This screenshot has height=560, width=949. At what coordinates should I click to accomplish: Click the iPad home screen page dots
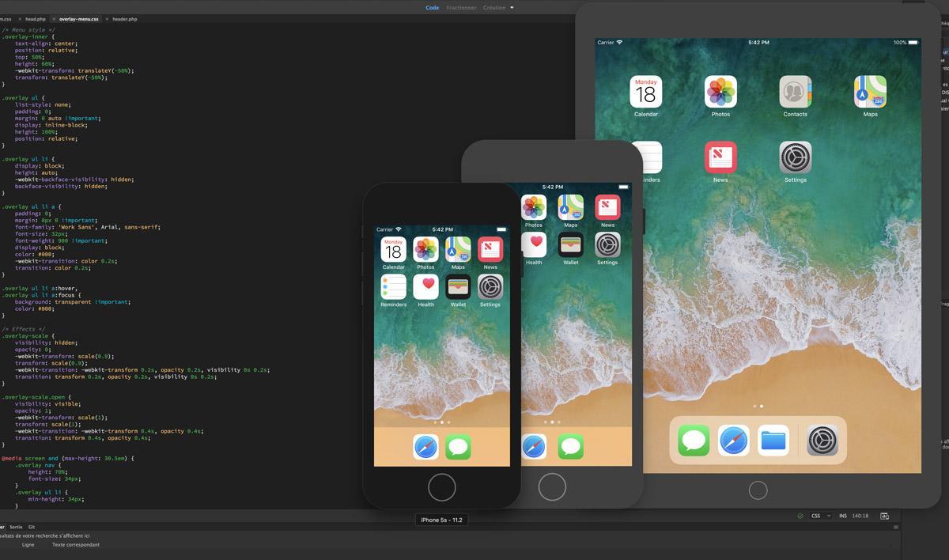click(758, 406)
